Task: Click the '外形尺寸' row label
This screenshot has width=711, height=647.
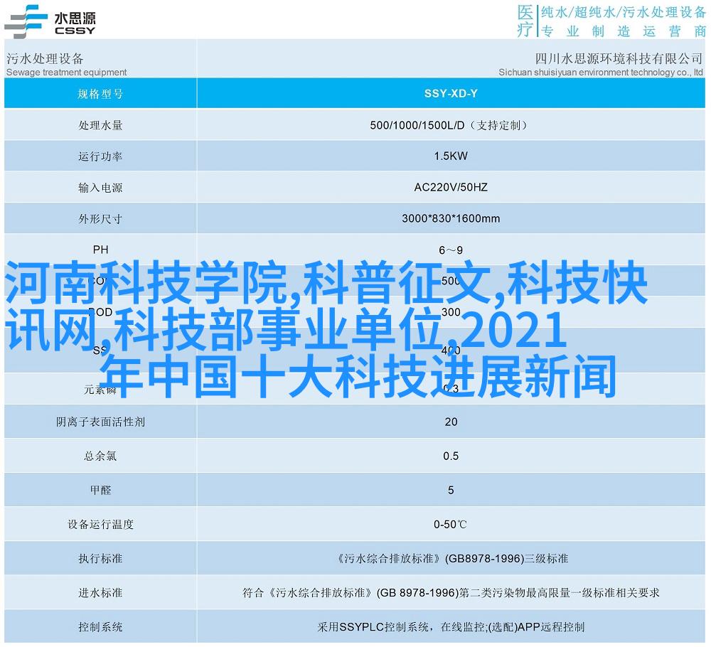Action: click(100, 219)
